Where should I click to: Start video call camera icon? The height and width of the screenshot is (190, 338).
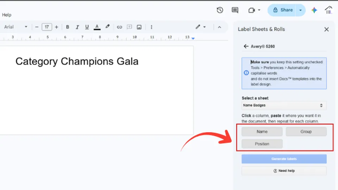coord(251,10)
